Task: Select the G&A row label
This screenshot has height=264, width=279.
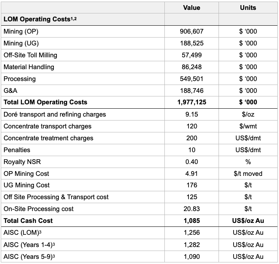Action: click(x=10, y=91)
